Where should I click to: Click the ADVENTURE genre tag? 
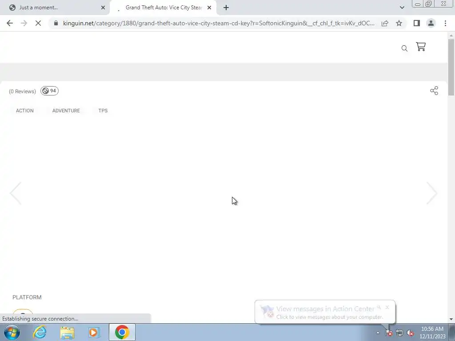pyautogui.click(x=66, y=111)
